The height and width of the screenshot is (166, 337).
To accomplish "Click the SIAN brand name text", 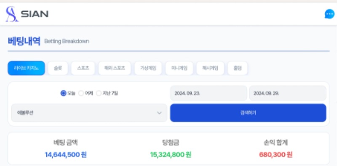I will tap(35, 14).
